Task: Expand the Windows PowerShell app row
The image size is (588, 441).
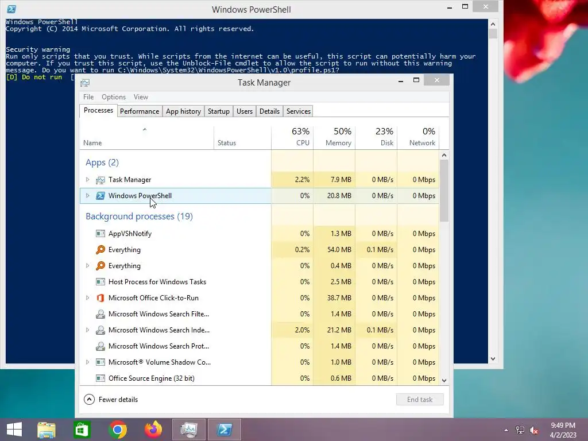Action: click(87, 196)
